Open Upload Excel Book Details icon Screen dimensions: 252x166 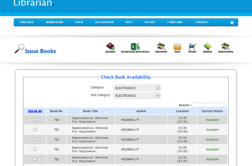click(x=135, y=47)
